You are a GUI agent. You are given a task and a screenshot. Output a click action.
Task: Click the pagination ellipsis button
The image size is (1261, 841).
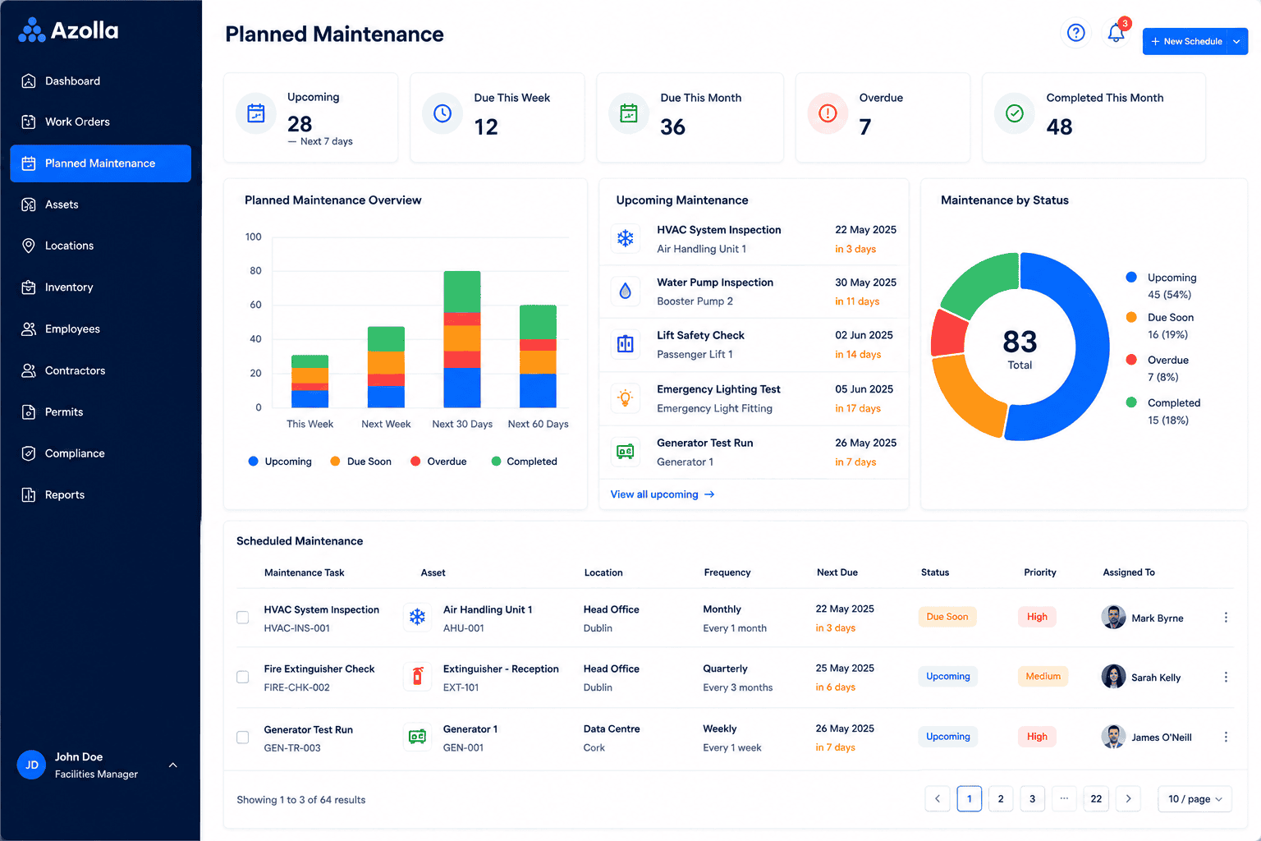[1064, 799]
